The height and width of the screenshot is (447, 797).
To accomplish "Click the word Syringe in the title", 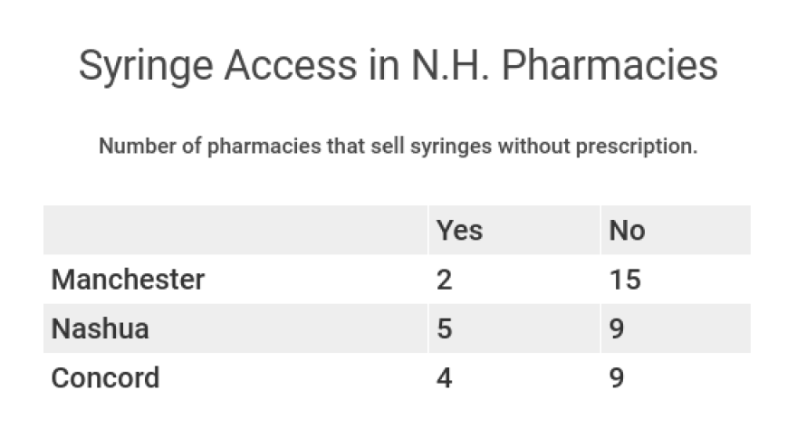I will 146,67.
